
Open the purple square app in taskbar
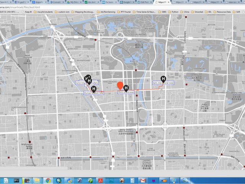[153, 181]
